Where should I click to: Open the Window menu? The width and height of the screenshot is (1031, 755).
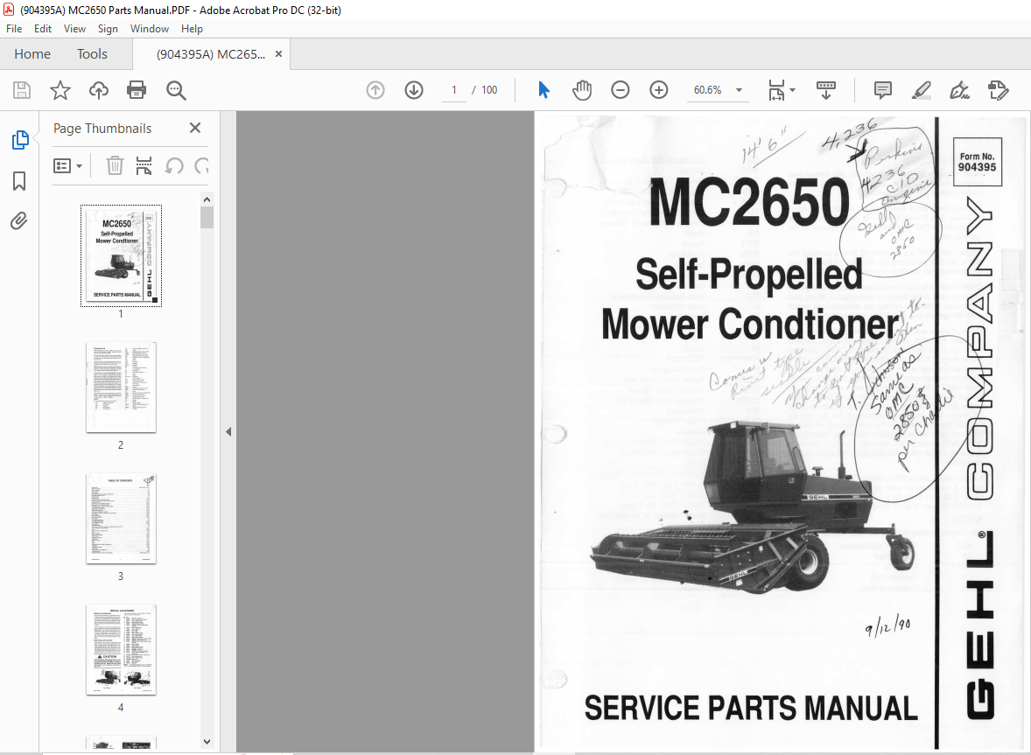tap(150, 29)
